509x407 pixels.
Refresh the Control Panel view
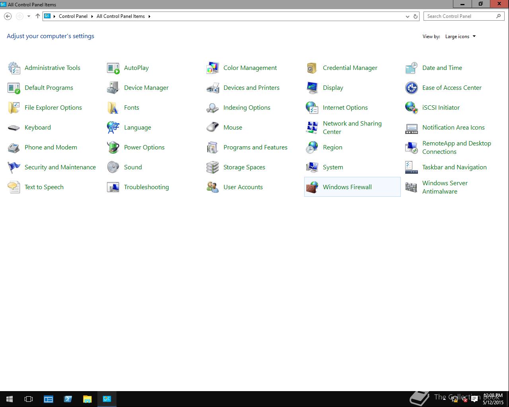[416, 16]
